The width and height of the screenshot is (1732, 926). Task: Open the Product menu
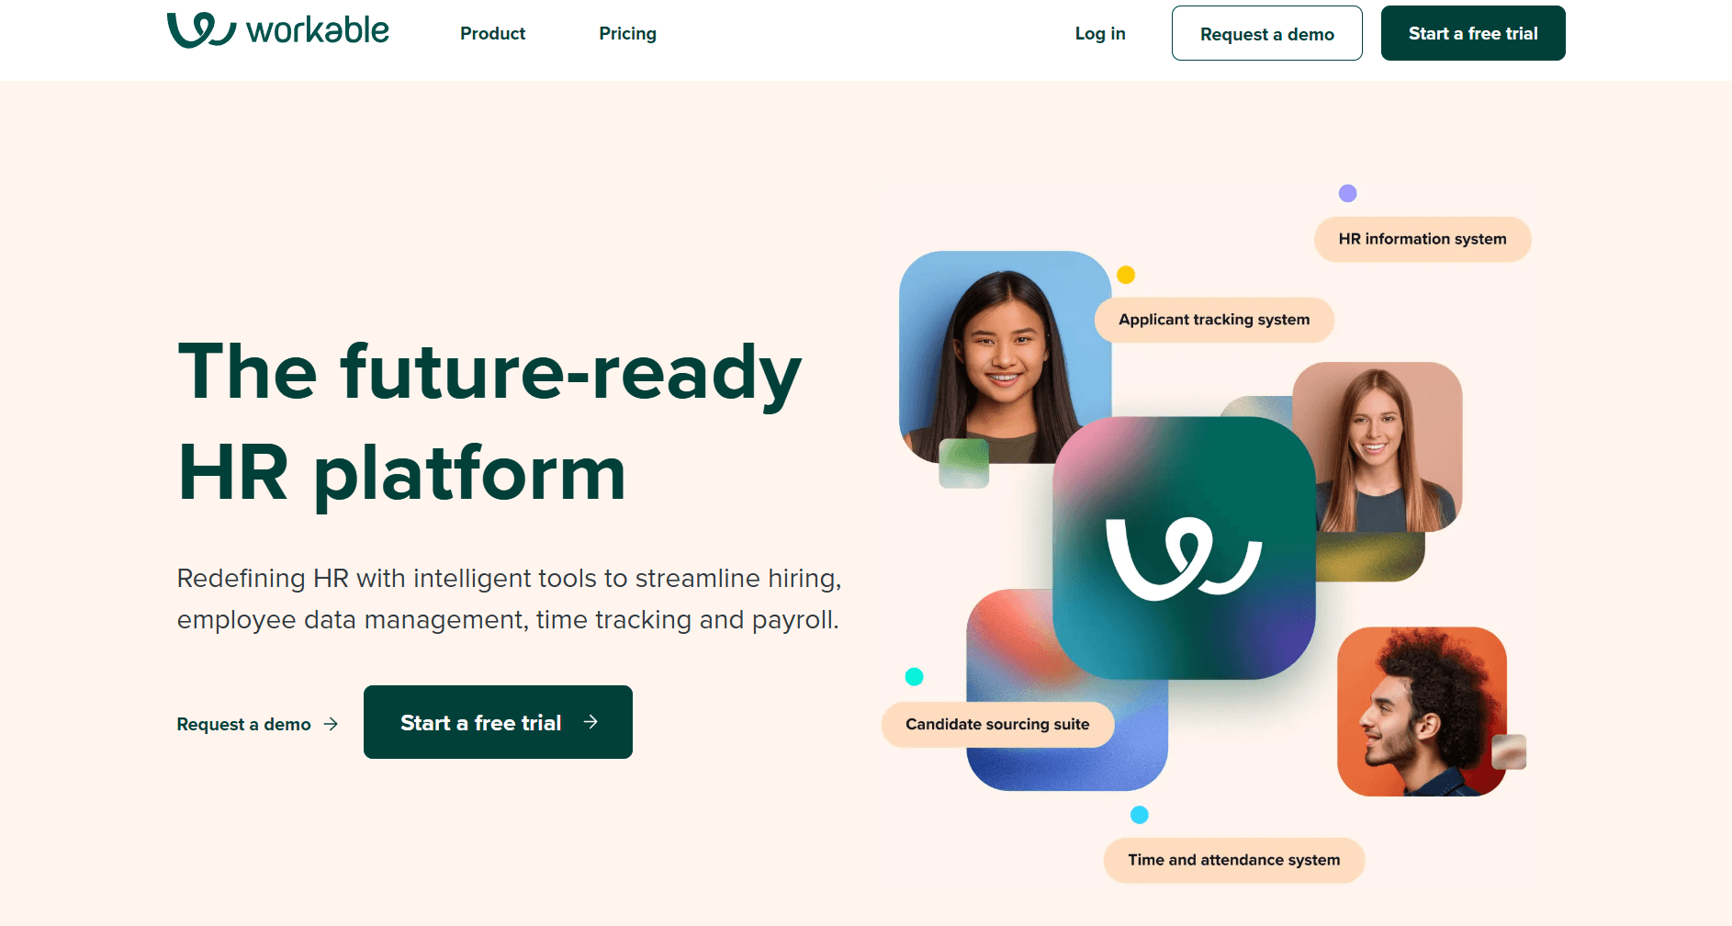(493, 33)
